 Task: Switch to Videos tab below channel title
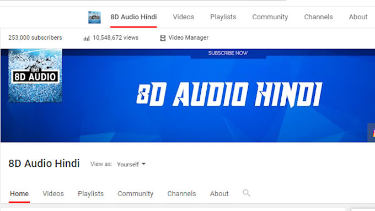[x=53, y=193]
